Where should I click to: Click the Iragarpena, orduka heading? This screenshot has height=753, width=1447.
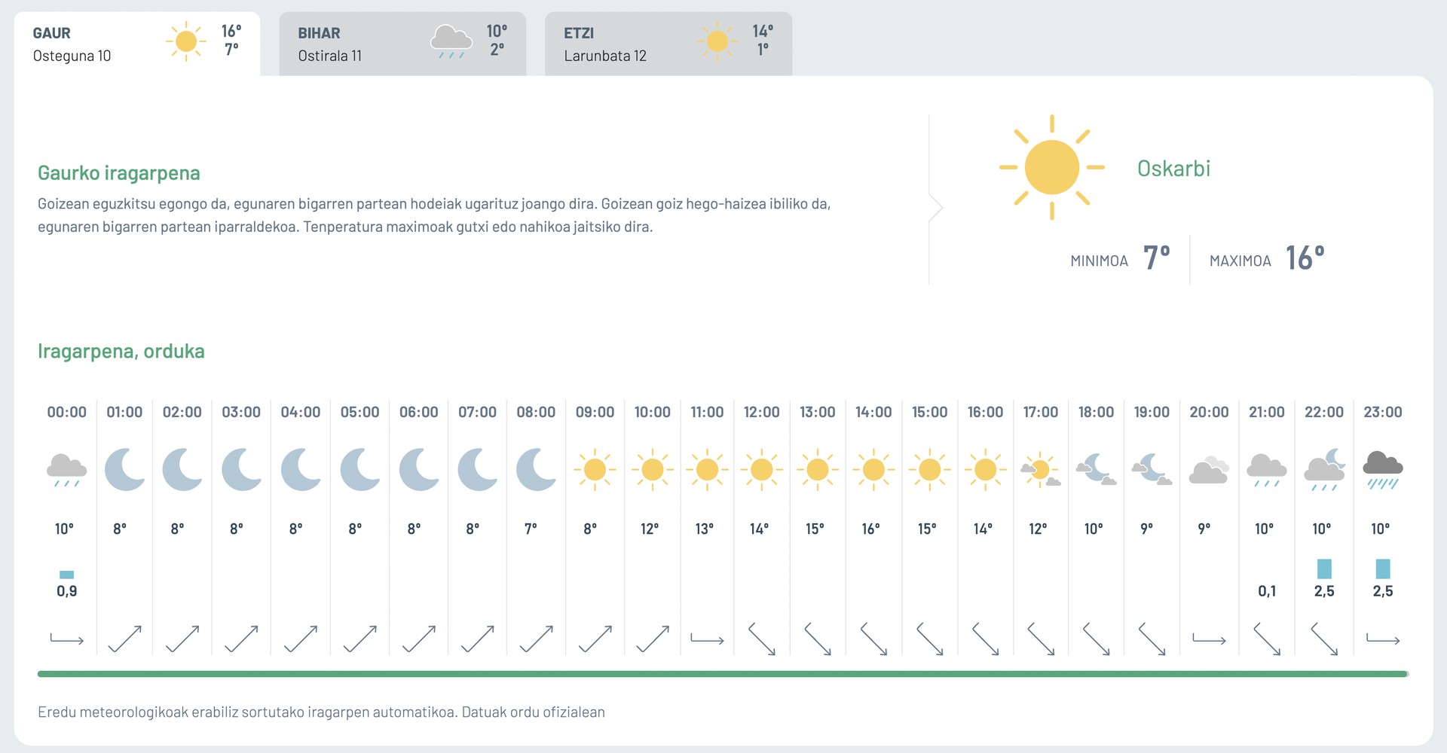click(x=121, y=352)
